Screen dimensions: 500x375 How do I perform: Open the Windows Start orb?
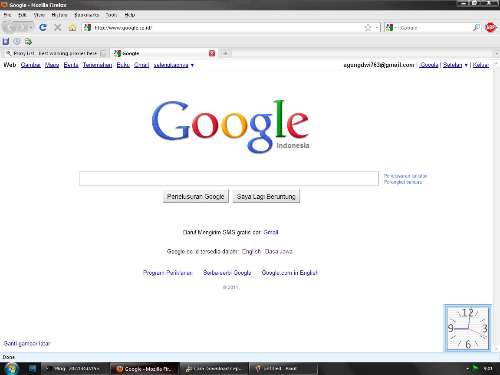12,368
